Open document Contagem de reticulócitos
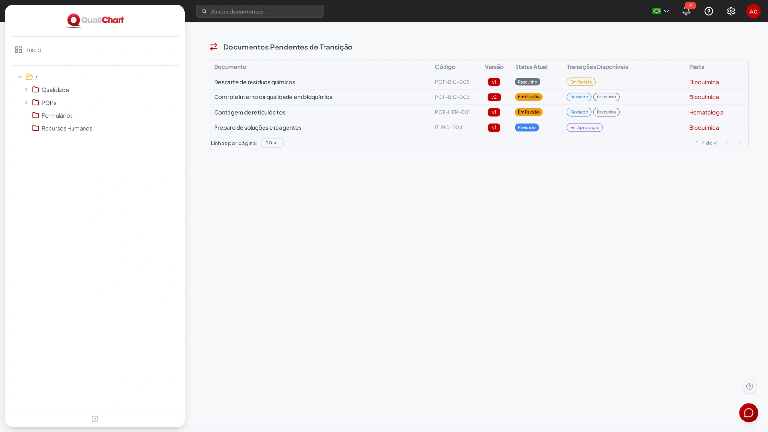 (250, 112)
